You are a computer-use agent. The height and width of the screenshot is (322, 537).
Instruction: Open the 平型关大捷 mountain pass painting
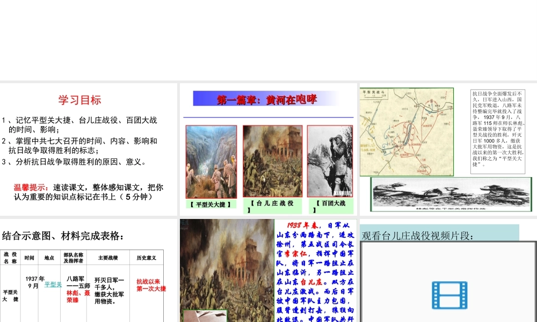[211, 162]
